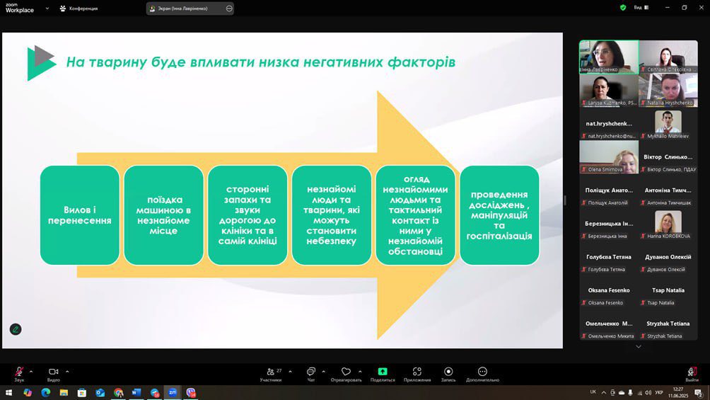Open the Вид view layout menu
The height and width of the screenshot is (400, 710).
point(641,8)
